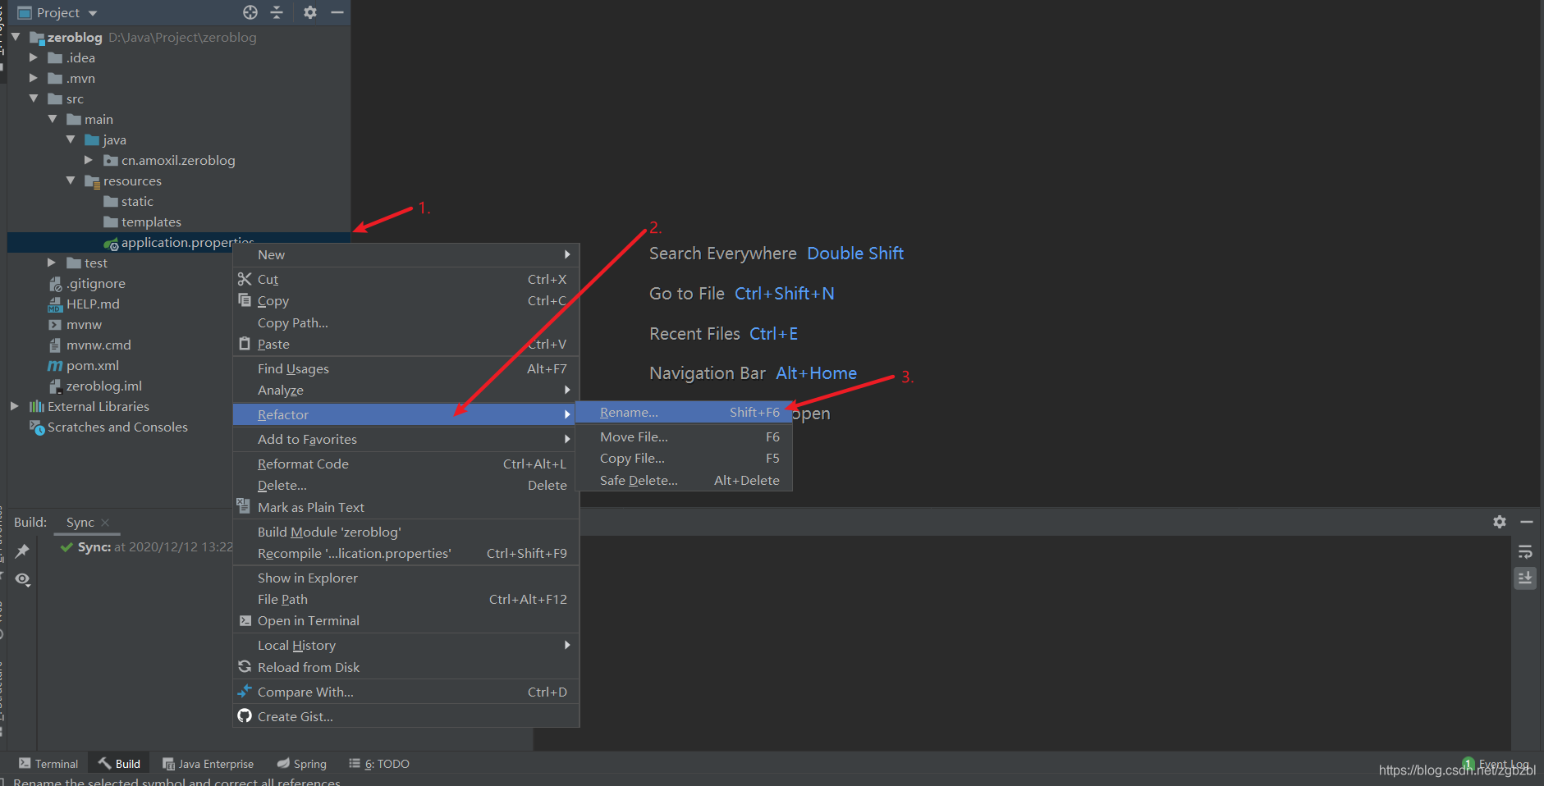Choose Show in Explorer
Viewport: 1544px width, 786px height.
[x=406, y=578]
